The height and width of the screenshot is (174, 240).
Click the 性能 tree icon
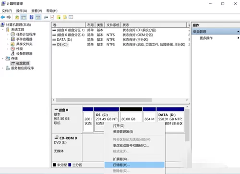[13, 49]
